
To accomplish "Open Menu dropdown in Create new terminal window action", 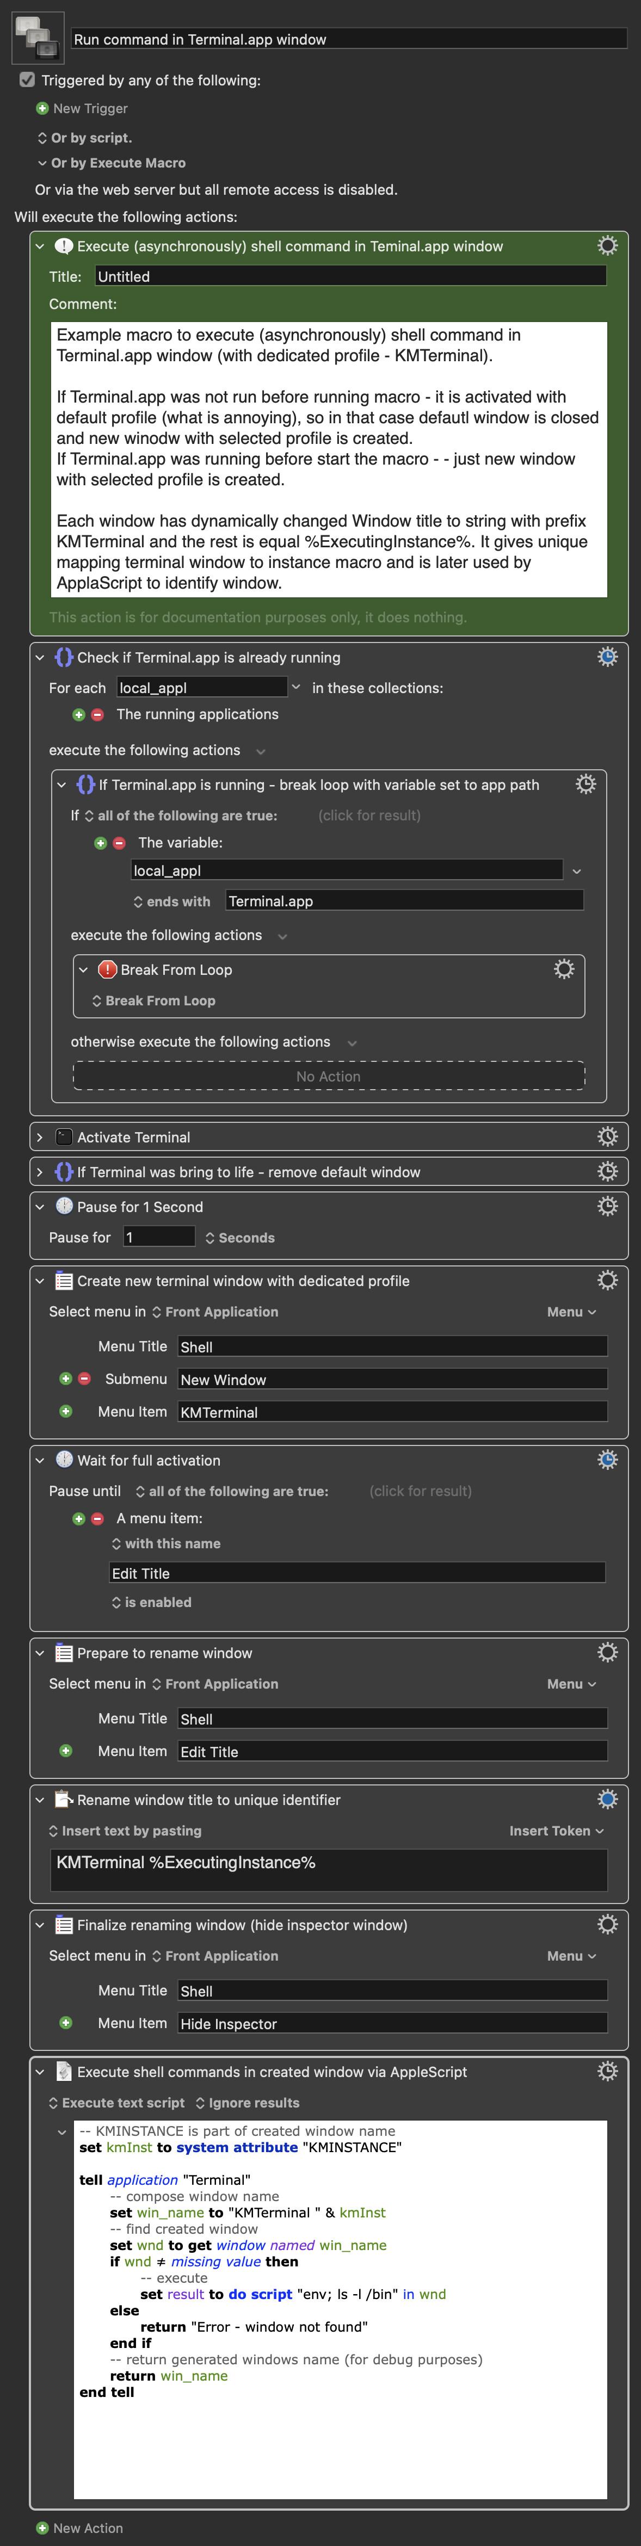I will coord(571,1312).
